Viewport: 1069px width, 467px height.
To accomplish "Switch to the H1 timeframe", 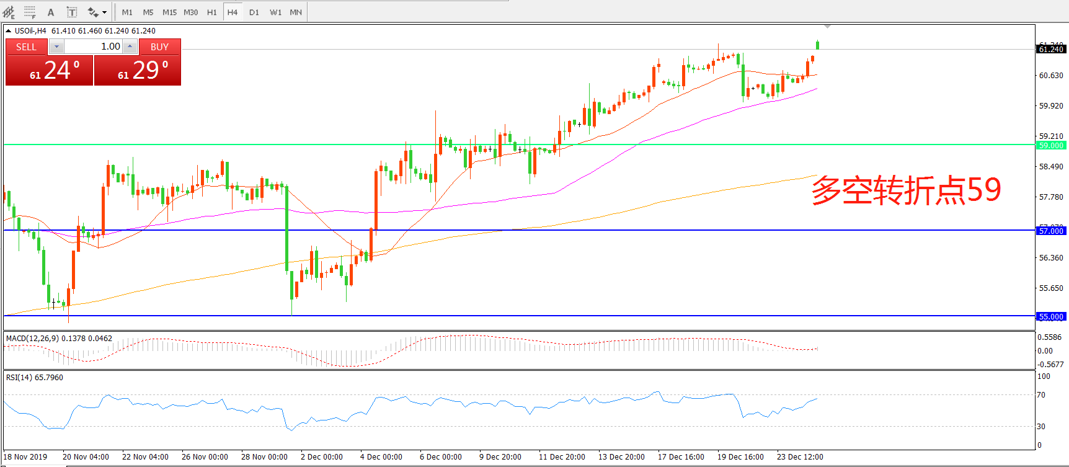I will click(x=212, y=12).
